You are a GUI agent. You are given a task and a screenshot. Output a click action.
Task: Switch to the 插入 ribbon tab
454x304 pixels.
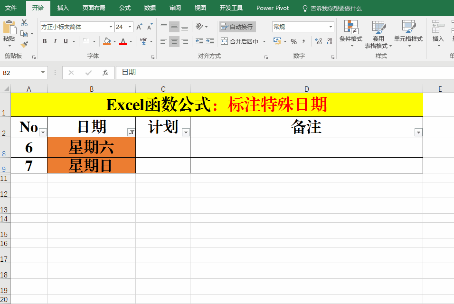point(63,8)
